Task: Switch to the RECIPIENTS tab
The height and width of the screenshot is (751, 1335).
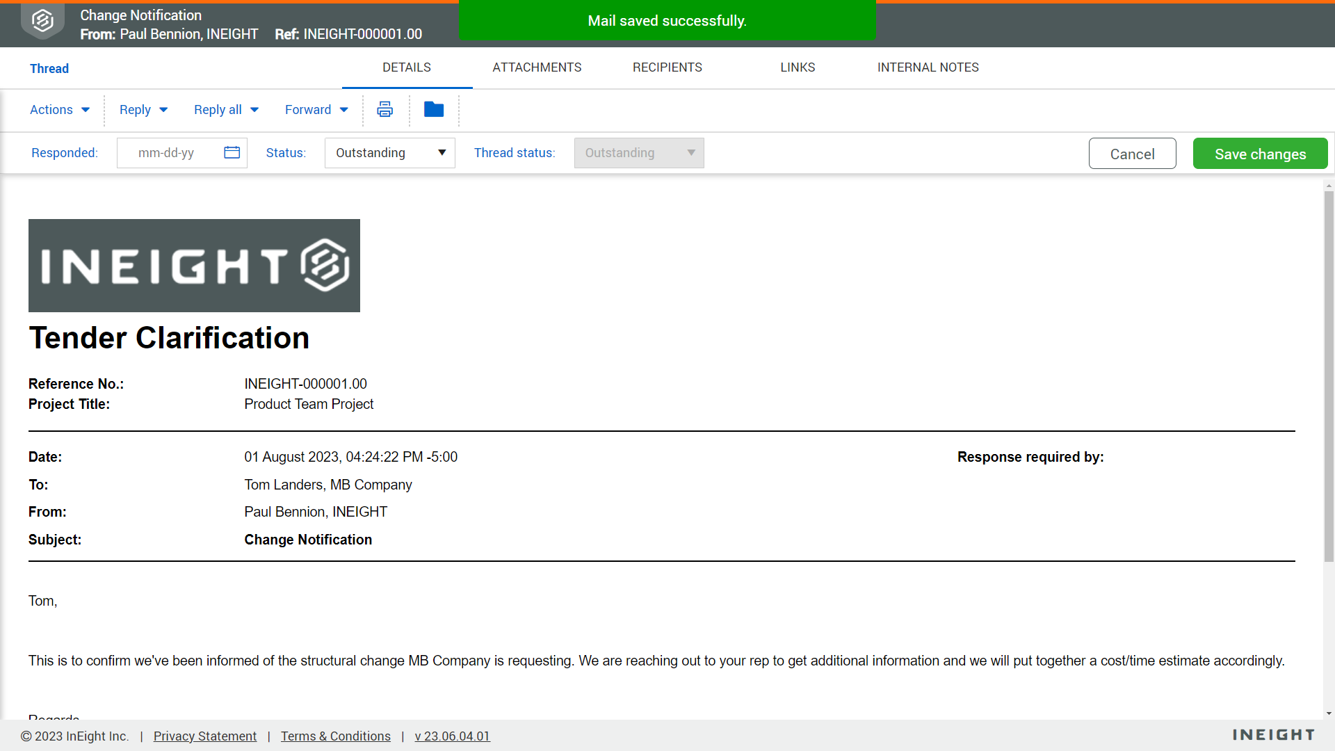Action: 667,67
